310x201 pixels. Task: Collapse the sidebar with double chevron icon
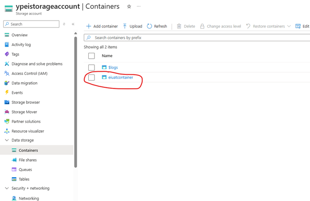point(73,24)
